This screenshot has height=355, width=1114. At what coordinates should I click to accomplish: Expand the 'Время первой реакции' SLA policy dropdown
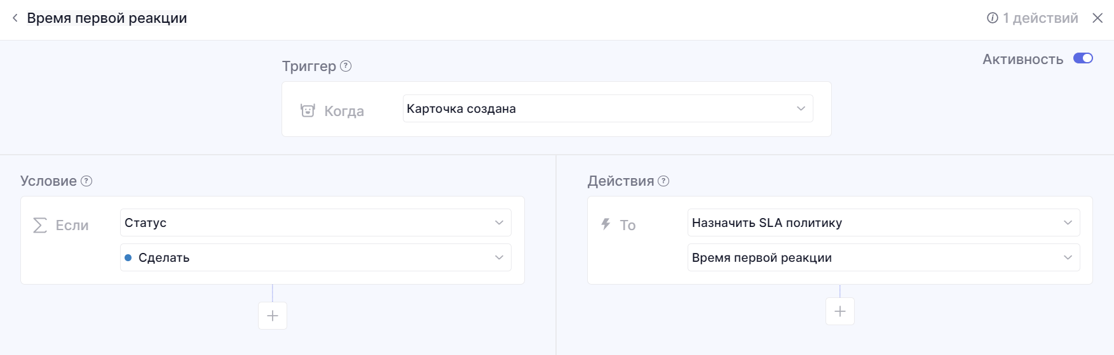pyautogui.click(x=883, y=257)
